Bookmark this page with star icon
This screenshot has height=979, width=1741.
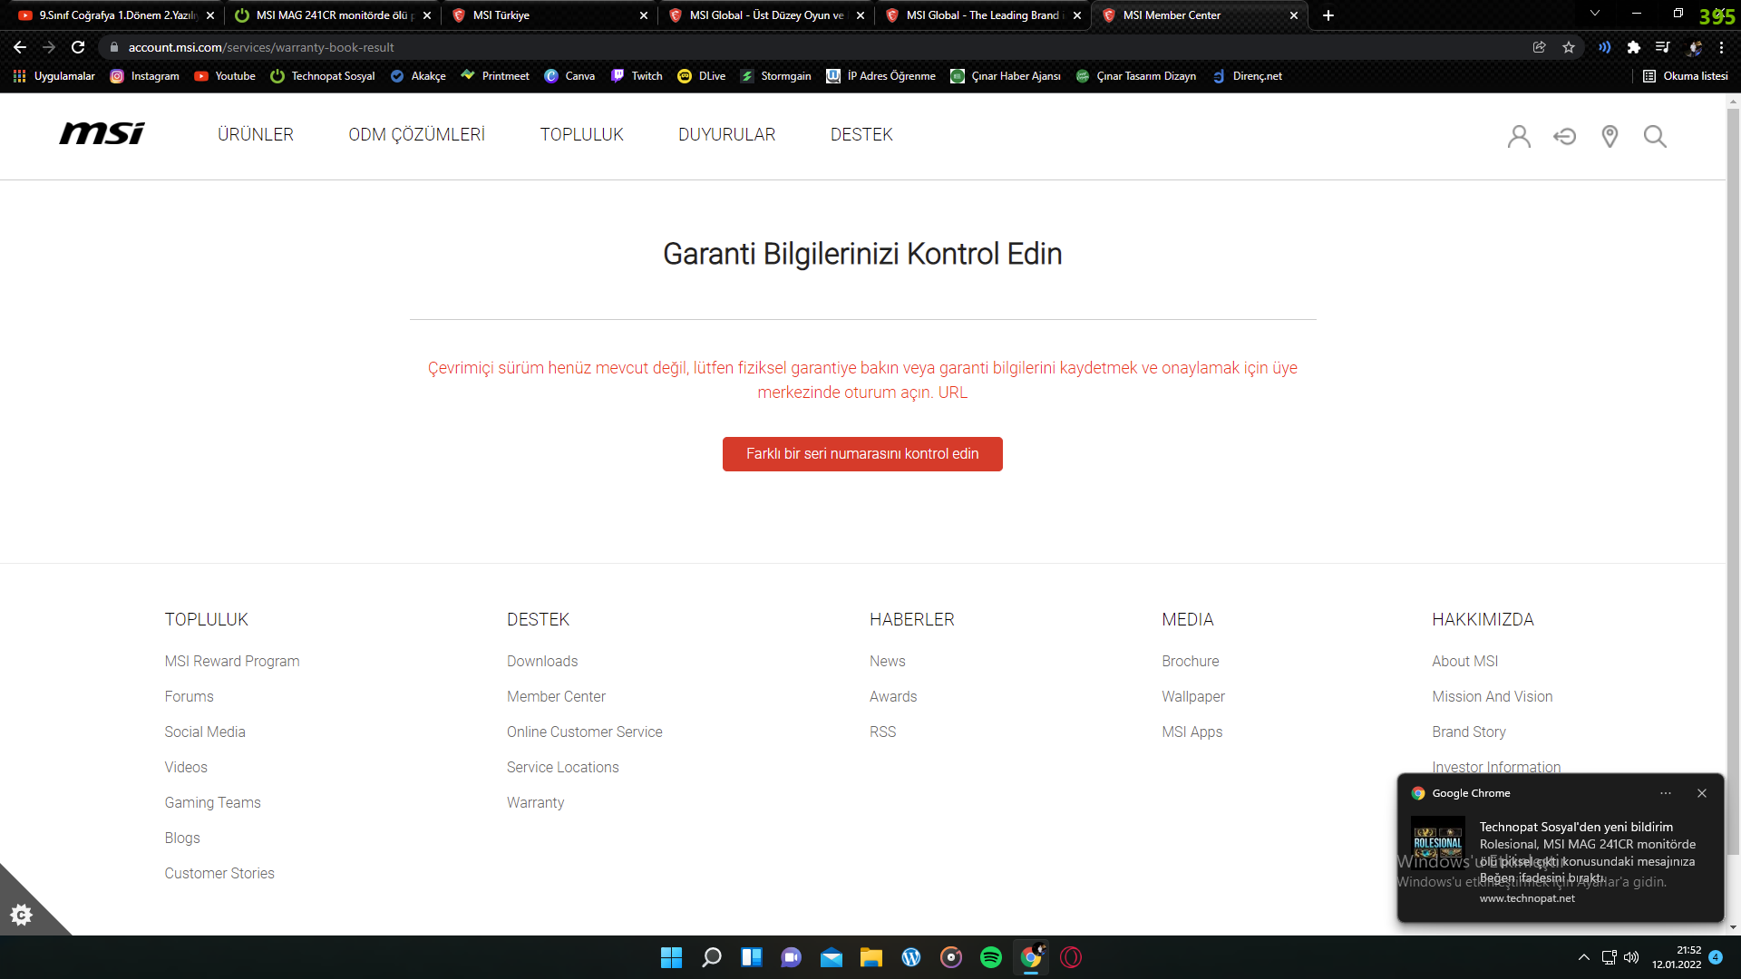1569,47
